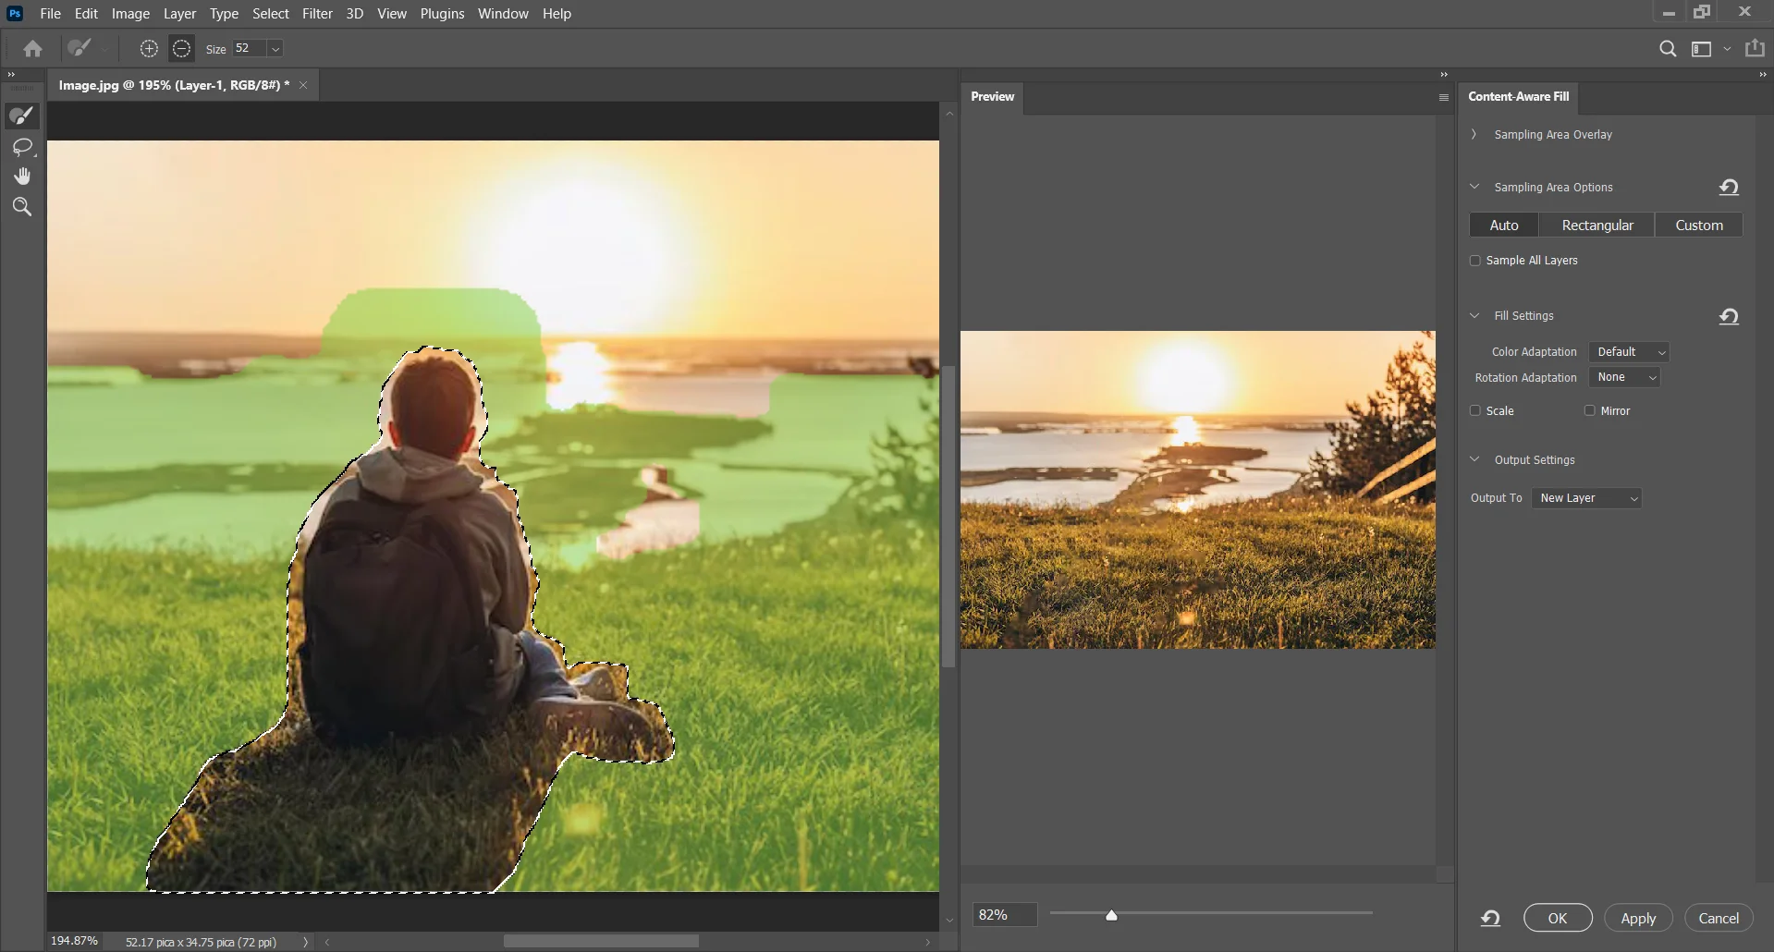Open the Help menu

click(x=557, y=14)
